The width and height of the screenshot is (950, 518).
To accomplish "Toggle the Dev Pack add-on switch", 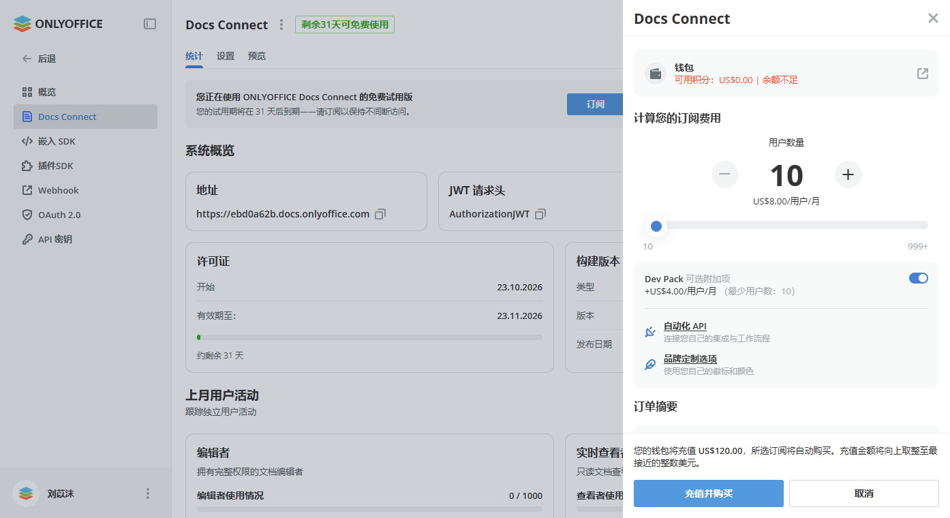I will point(919,278).
